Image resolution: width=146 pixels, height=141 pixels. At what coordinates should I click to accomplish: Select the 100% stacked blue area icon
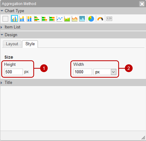coord(82,19)
